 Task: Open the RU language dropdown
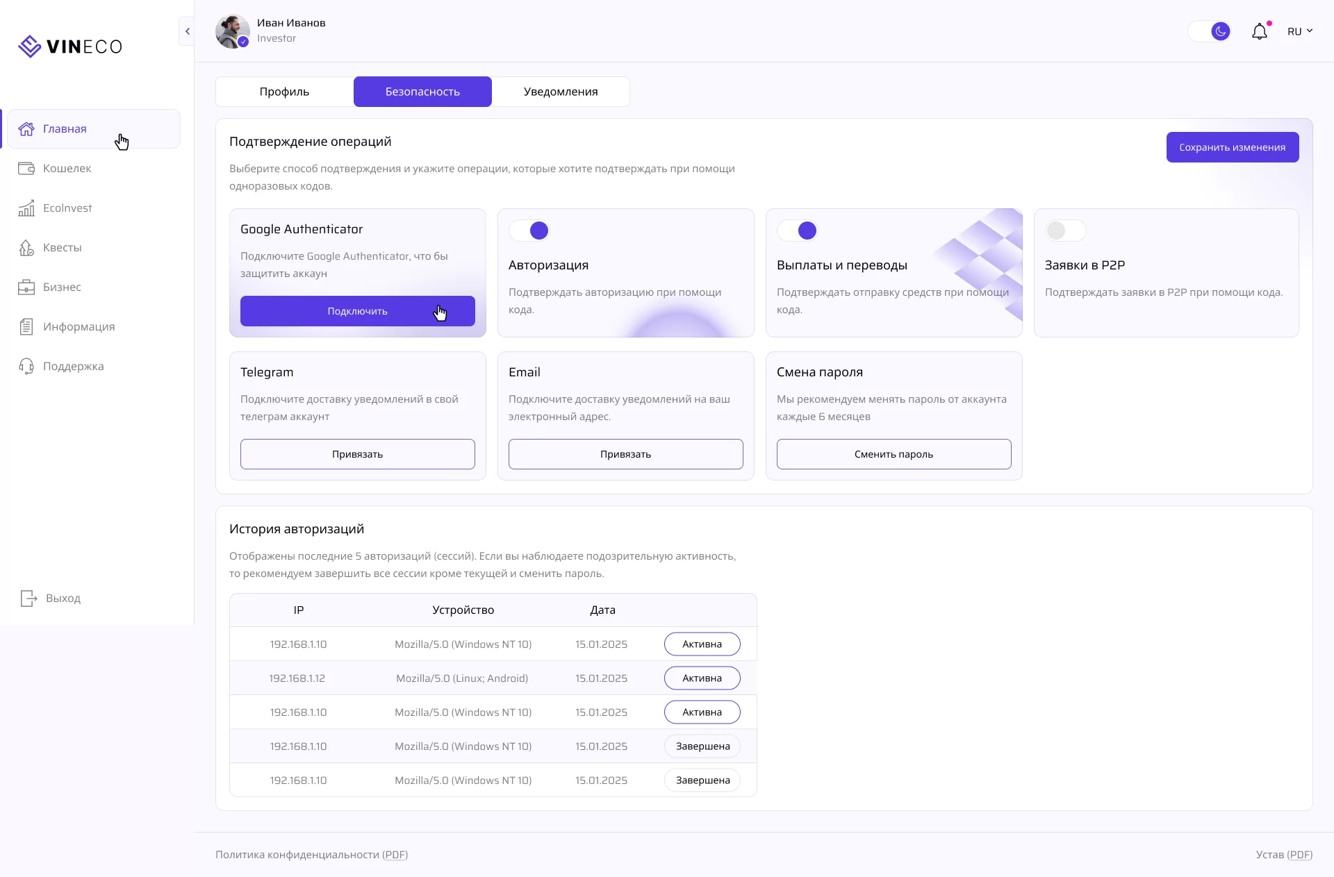click(x=1299, y=31)
